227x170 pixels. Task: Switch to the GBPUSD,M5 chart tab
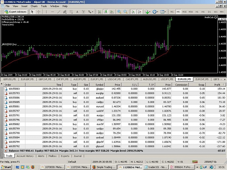click(9, 79)
